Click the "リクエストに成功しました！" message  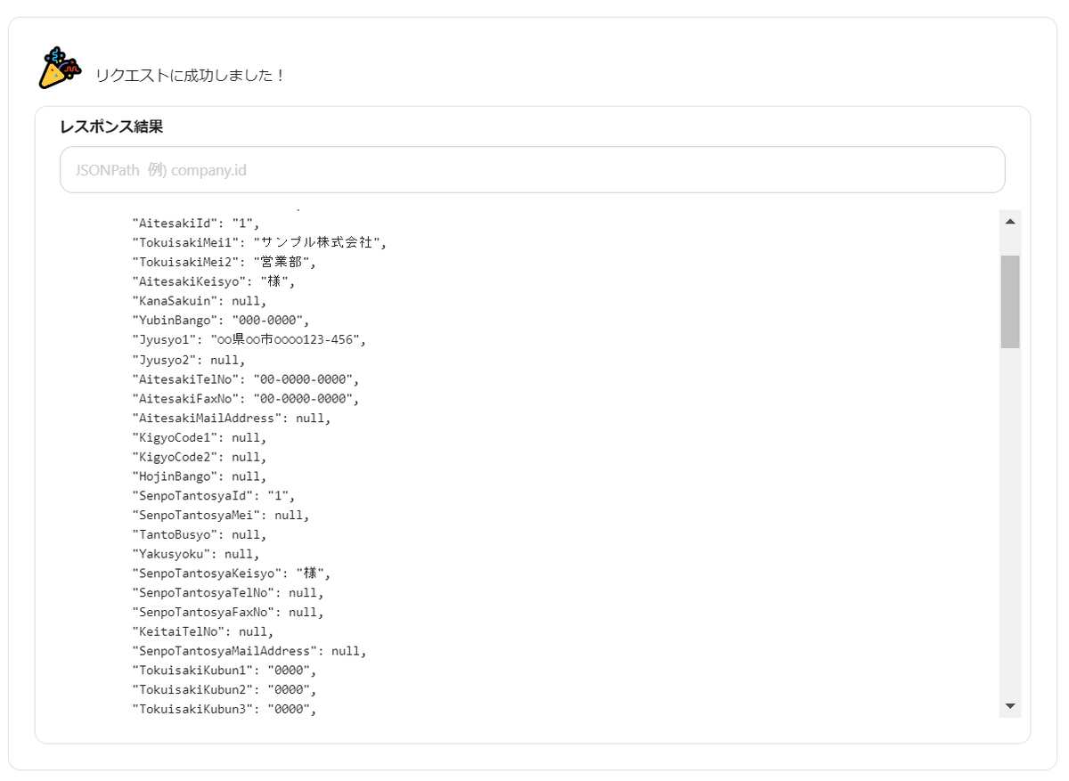(x=191, y=76)
